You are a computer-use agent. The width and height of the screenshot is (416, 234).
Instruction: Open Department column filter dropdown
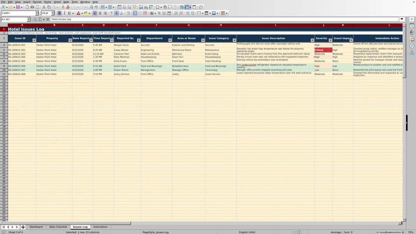[170, 40]
